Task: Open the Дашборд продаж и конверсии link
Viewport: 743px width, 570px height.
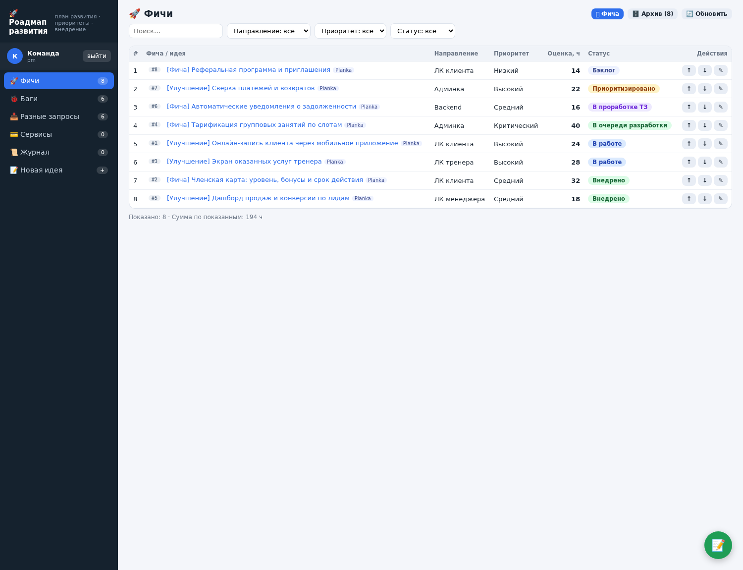Action: coord(258,198)
